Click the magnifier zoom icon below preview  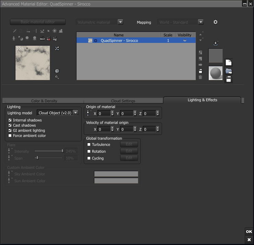(x=57, y=77)
